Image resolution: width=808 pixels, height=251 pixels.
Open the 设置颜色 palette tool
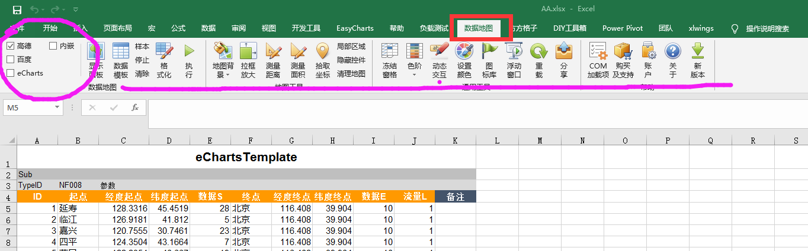pyautogui.click(x=464, y=60)
